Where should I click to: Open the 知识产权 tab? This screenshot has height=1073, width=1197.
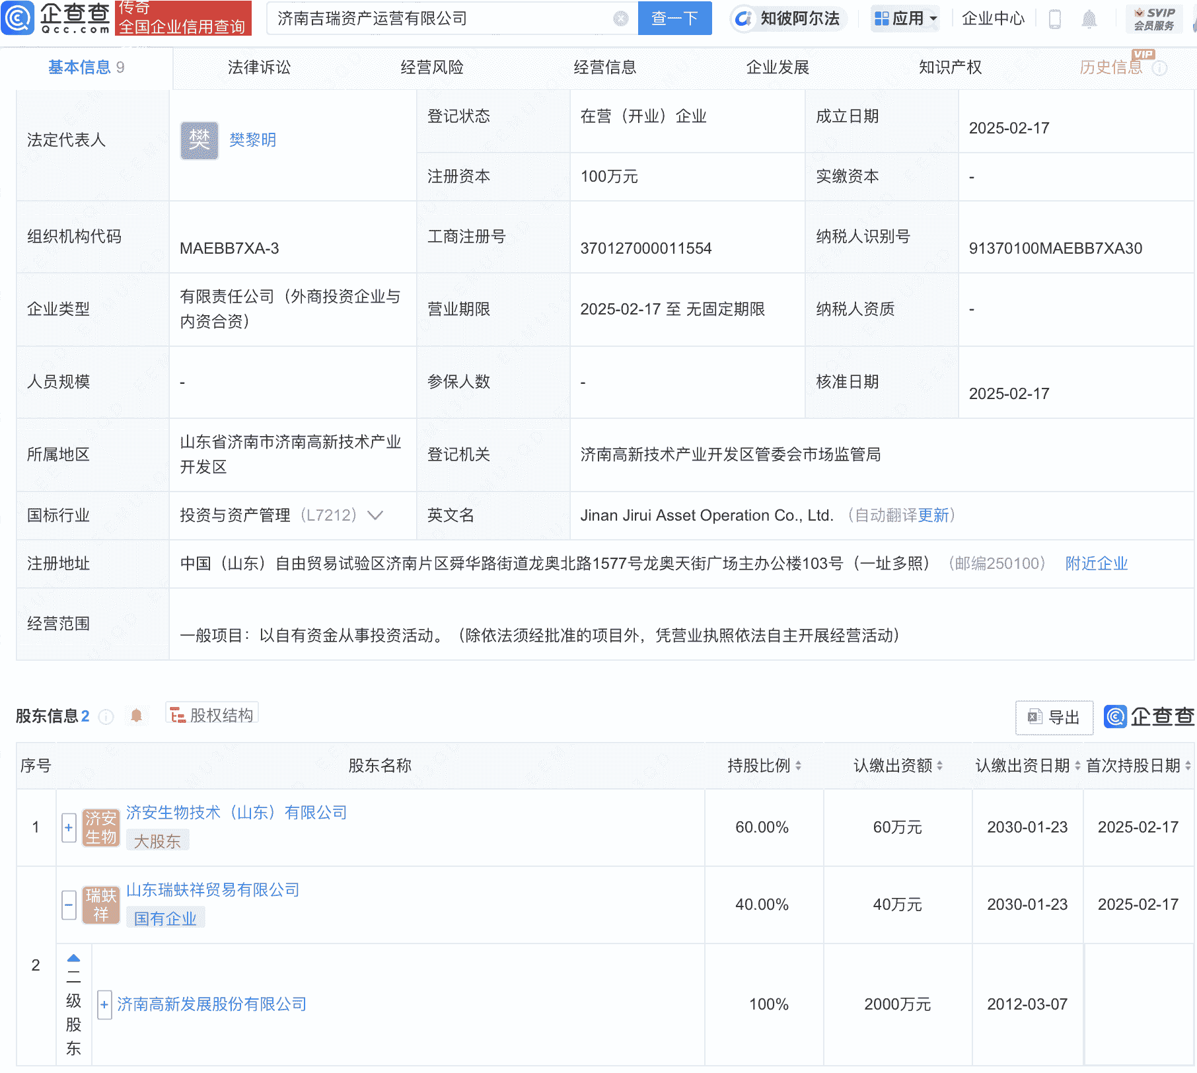click(x=949, y=67)
